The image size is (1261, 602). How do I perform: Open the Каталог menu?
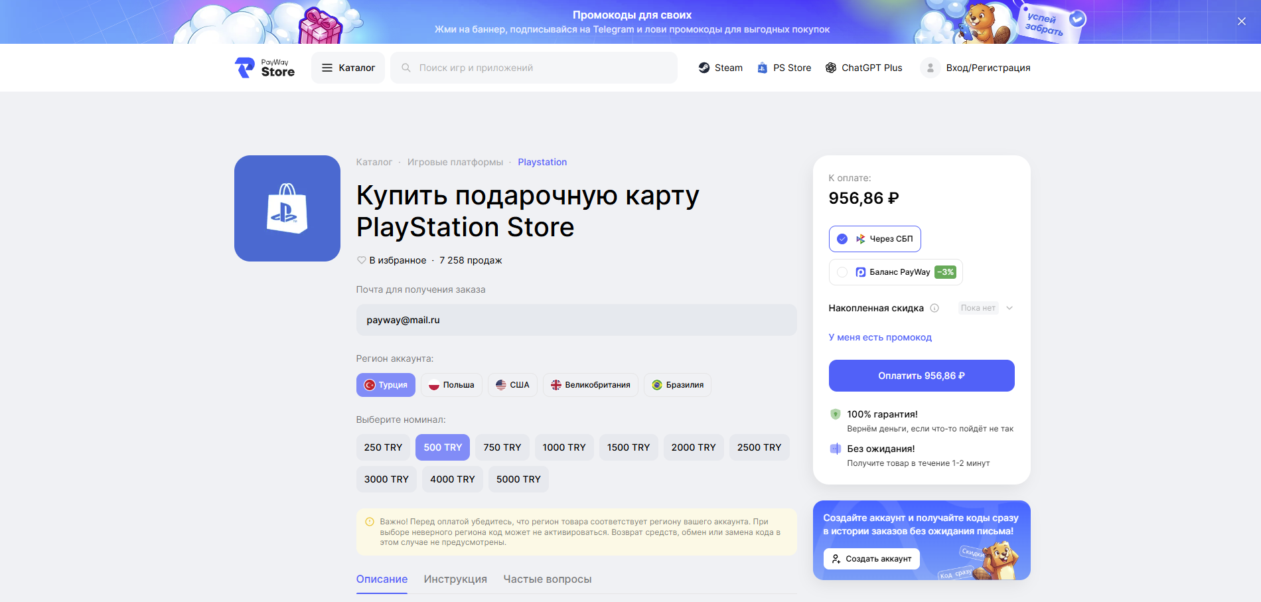pos(348,68)
